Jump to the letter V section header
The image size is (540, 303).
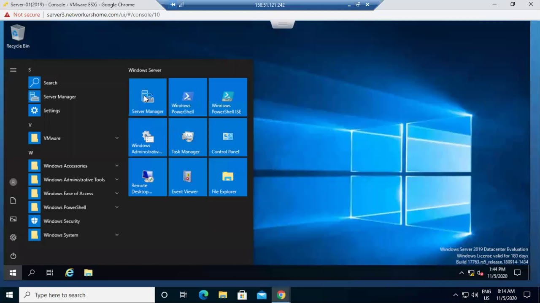click(30, 125)
